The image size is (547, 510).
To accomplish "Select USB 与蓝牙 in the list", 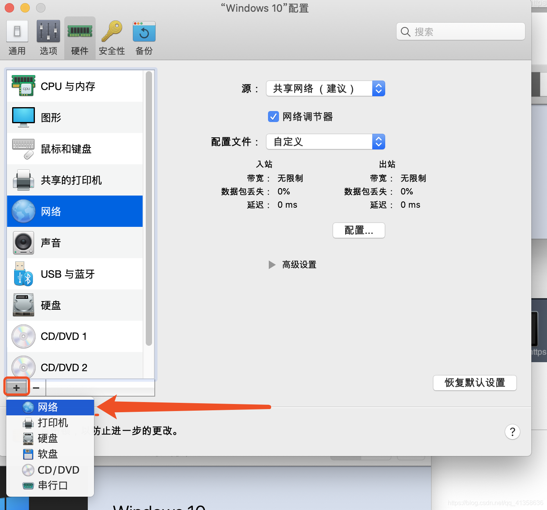I will [x=75, y=274].
